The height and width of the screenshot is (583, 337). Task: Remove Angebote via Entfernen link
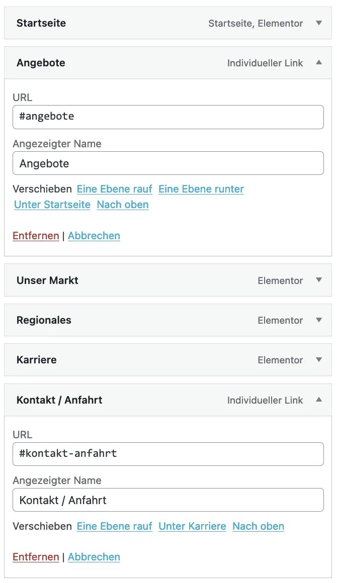click(36, 236)
